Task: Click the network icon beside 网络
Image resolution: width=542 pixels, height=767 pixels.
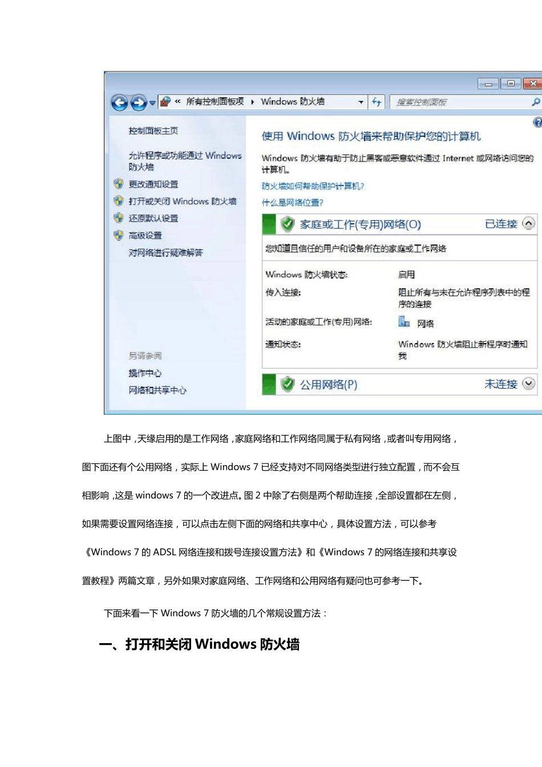Action: coord(404,322)
